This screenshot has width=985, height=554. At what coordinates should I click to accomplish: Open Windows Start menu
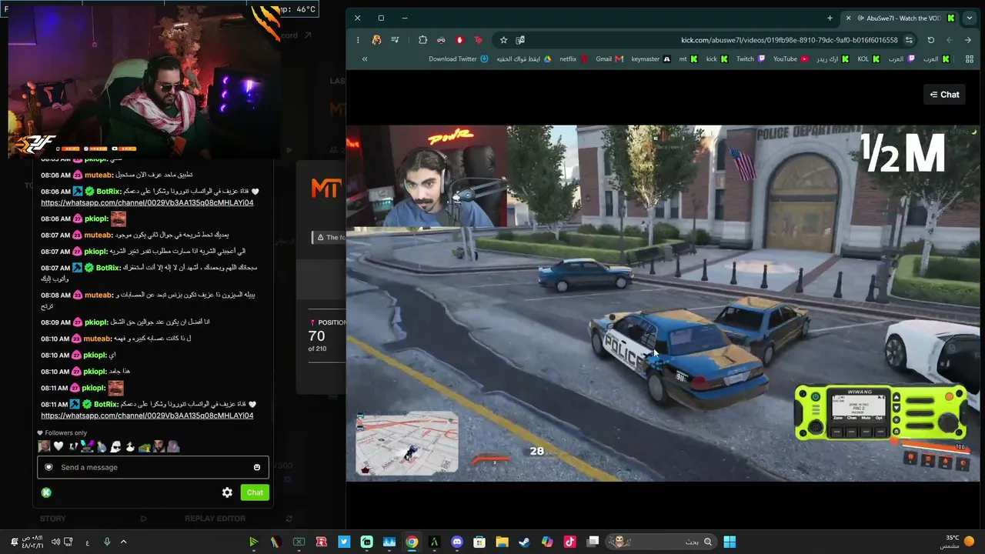[730, 542]
